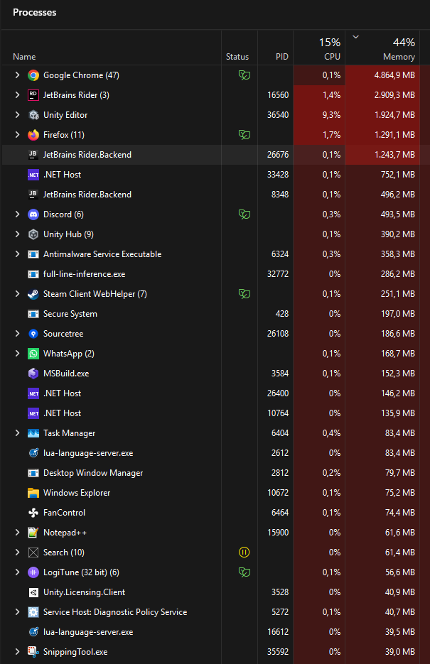This screenshot has width=430, height=664.
Task: Click the efficiency mode leaf for Steam Client WebHelper
Action: tap(244, 293)
